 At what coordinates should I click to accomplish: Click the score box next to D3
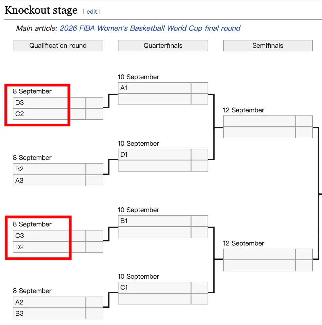pyautogui.click(x=95, y=103)
